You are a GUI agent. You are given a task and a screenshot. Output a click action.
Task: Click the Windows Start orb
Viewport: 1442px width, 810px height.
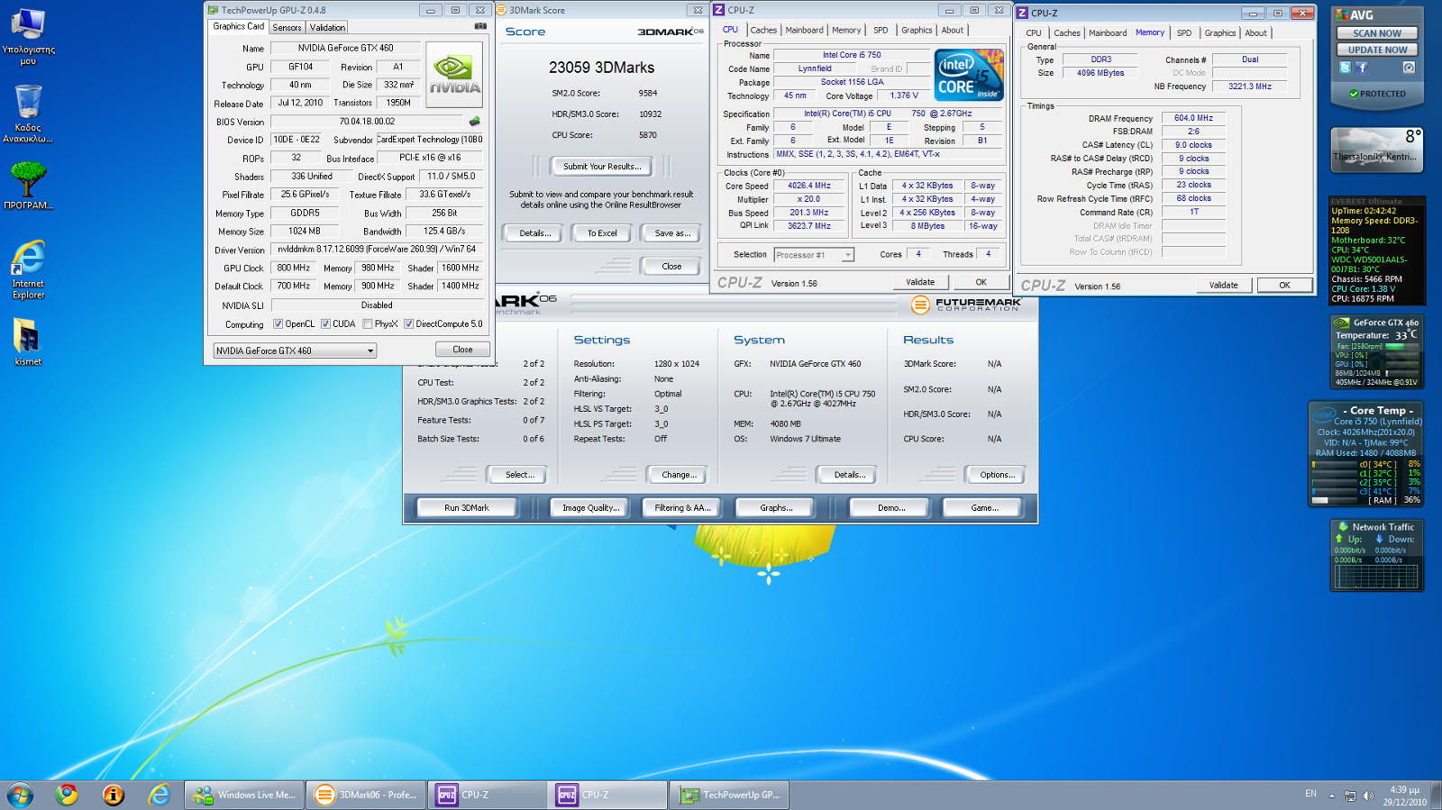[x=20, y=795]
